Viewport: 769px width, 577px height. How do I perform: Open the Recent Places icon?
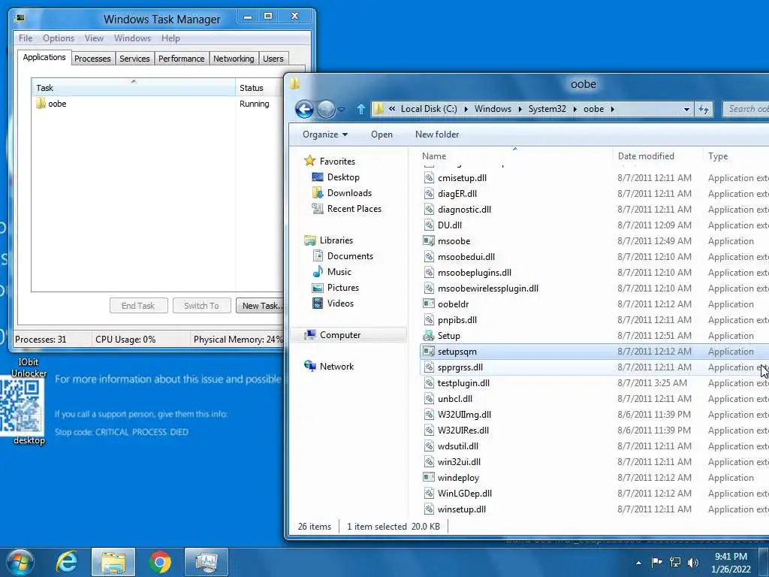(x=318, y=209)
